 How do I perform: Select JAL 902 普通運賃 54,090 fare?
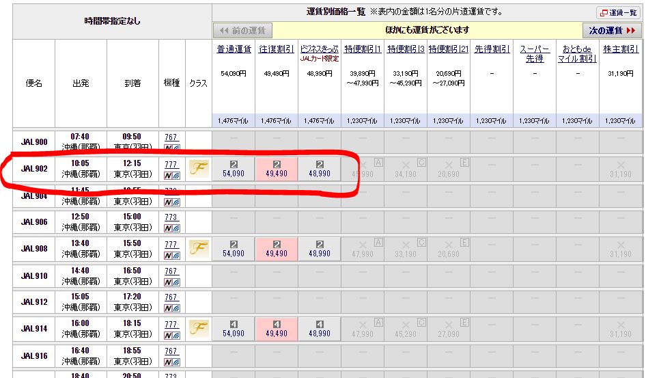[x=234, y=169]
